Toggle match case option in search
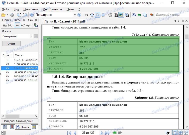Viewport: 189px width, 135px height. pos(5,25)
